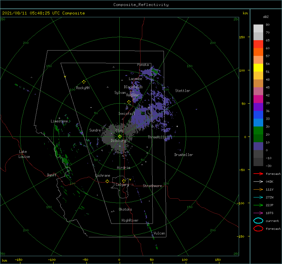
Task: Click the 111V legend label
Action: click(x=269, y=189)
